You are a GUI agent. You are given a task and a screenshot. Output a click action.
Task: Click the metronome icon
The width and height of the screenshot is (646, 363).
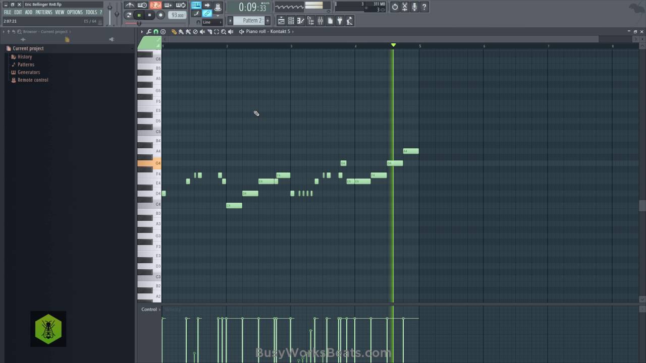point(130,5)
